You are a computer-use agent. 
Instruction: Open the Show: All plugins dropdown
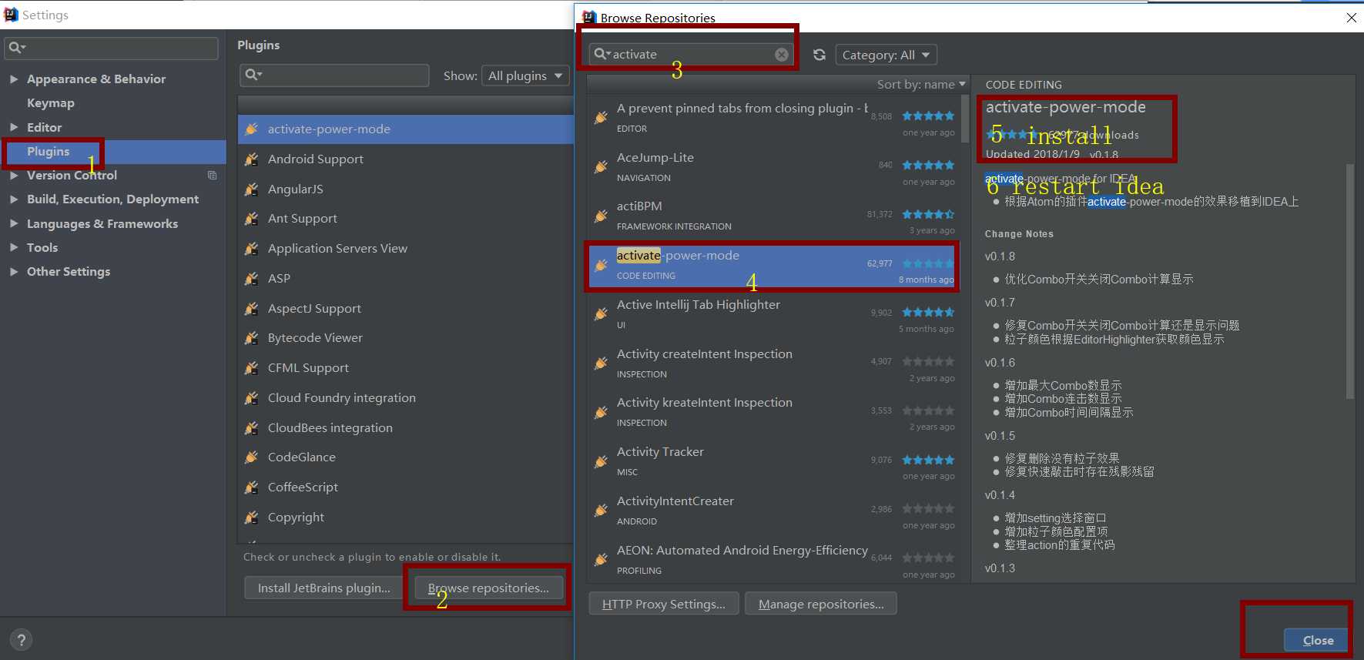(x=525, y=75)
